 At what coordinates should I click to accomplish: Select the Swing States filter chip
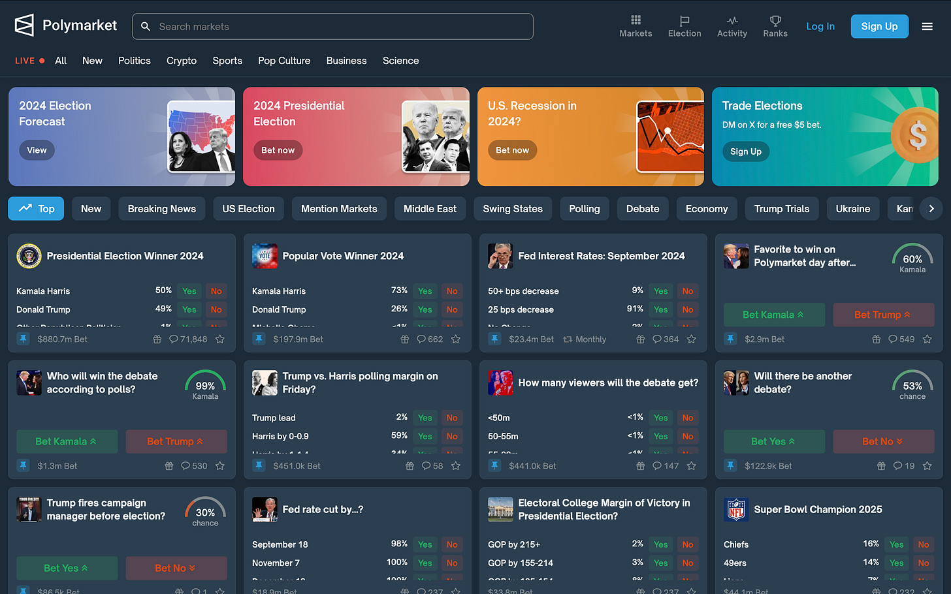[513, 209]
